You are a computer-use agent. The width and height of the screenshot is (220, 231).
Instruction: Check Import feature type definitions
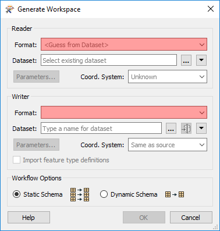point(16,160)
